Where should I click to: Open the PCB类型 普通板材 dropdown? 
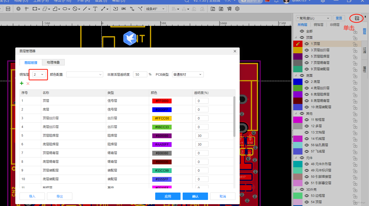click(187, 74)
